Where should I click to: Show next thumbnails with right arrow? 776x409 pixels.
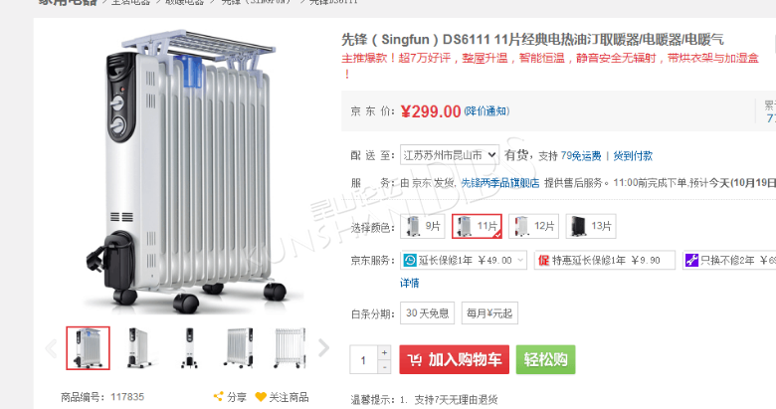323,347
